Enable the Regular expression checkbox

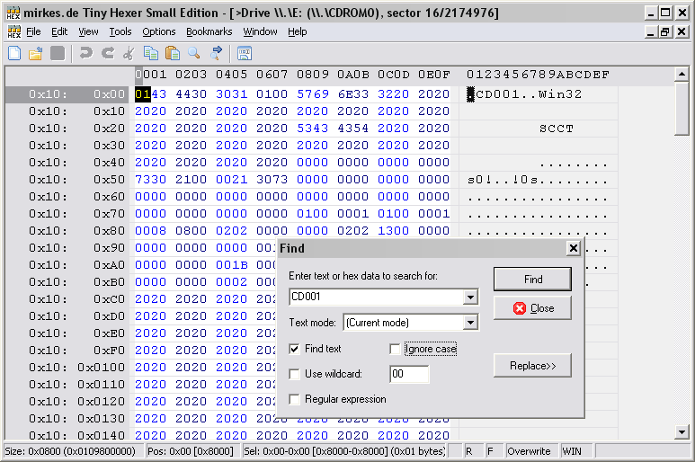[294, 400]
